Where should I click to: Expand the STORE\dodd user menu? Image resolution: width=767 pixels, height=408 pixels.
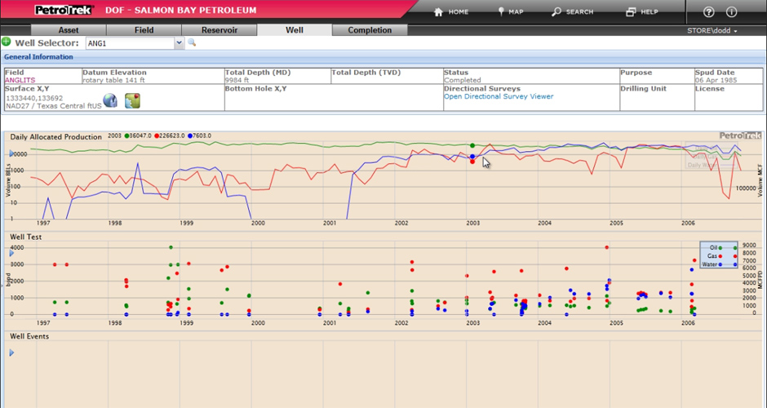click(712, 31)
